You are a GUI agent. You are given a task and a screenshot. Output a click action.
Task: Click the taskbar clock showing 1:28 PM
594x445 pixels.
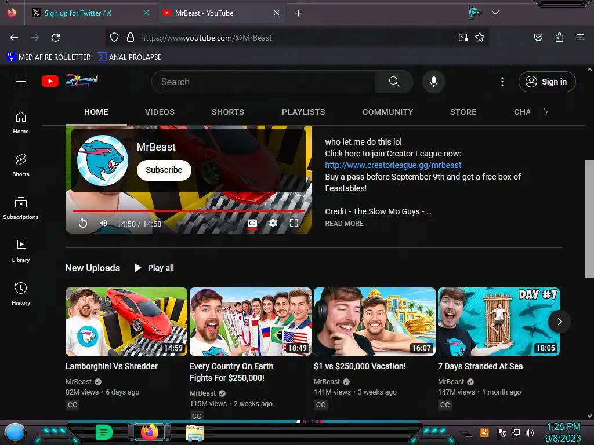pyautogui.click(x=563, y=432)
